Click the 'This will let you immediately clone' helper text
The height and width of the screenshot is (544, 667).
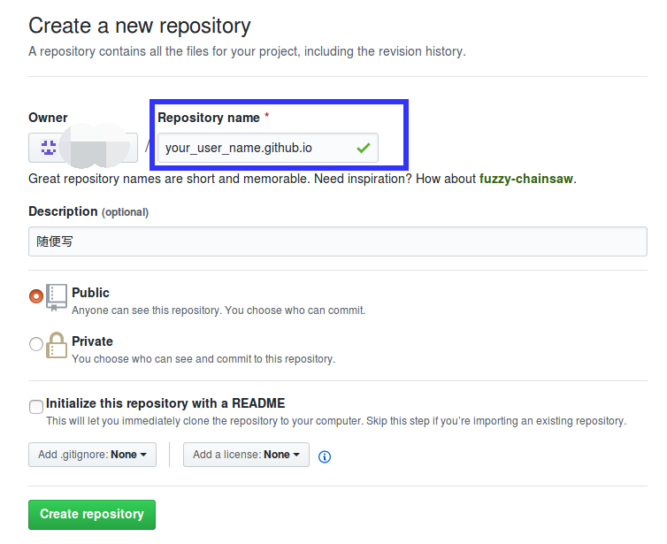(336, 421)
